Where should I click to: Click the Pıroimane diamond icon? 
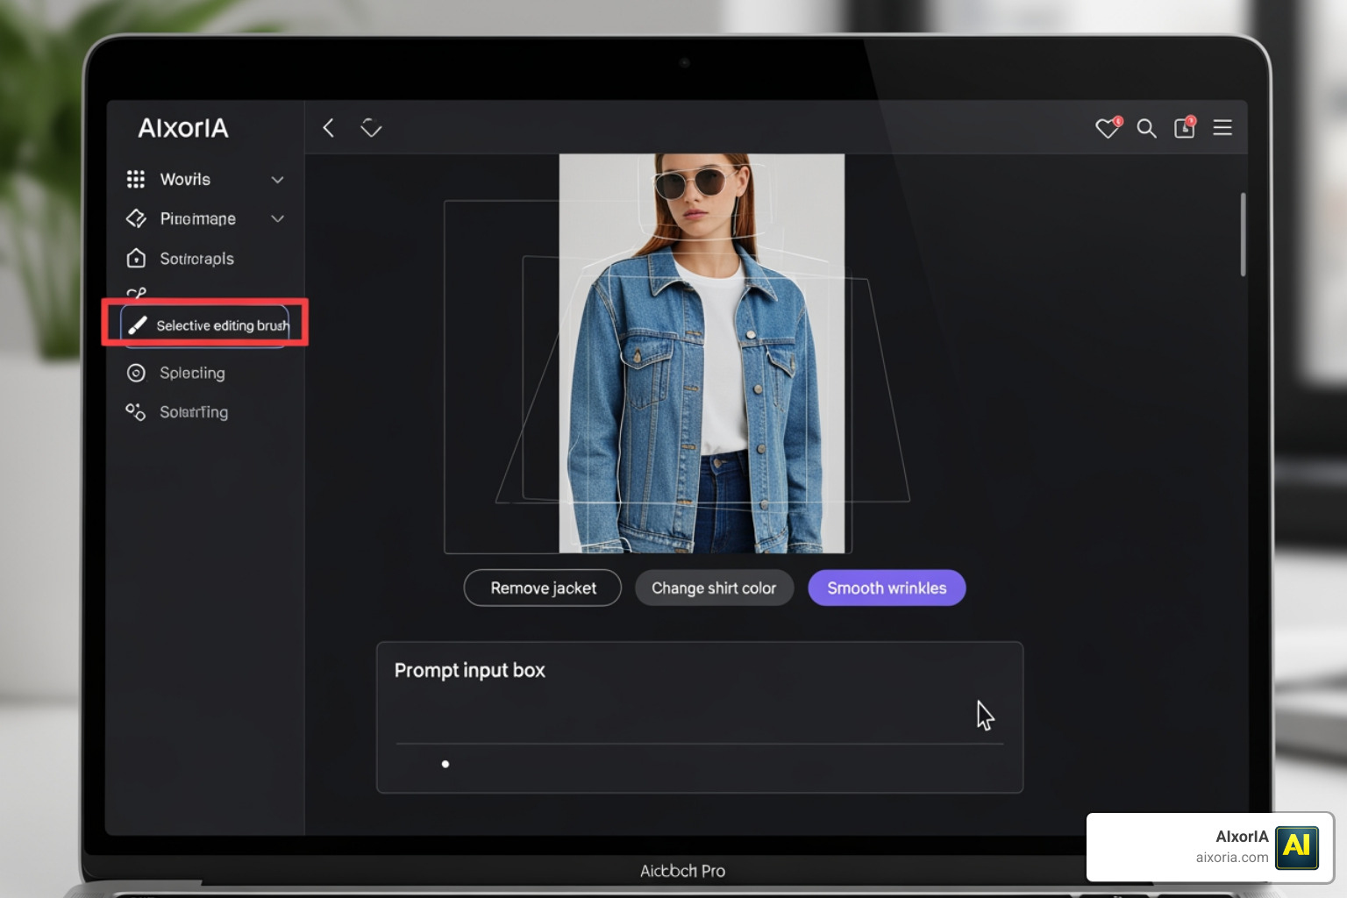136,218
